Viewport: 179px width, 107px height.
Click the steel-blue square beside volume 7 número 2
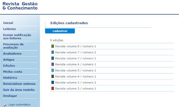point(53,52)
